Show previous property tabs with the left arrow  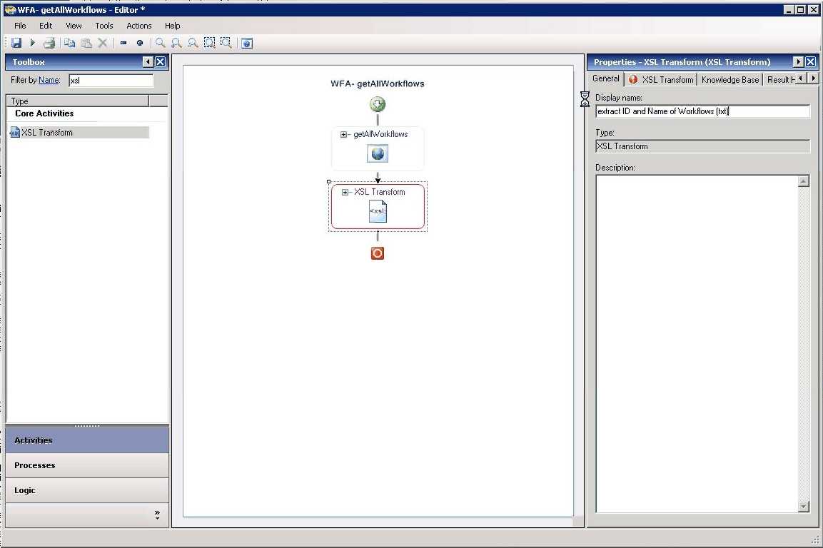click(x=801, y=78)
